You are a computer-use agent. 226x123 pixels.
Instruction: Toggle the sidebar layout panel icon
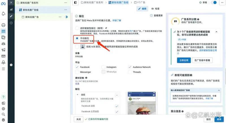click(75, 3)
